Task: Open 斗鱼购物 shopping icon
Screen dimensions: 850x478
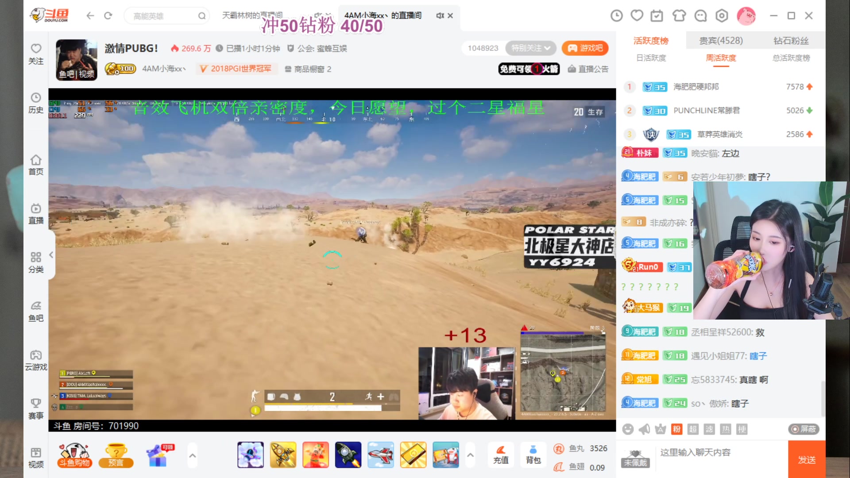Action: point(74,455)
